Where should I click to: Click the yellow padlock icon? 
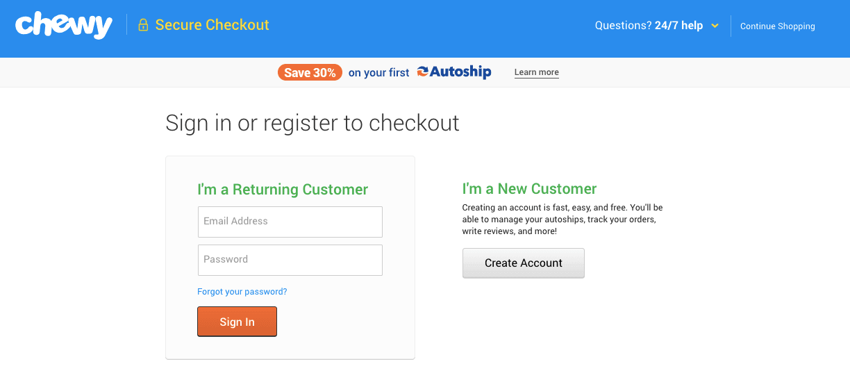pos(143,26)
